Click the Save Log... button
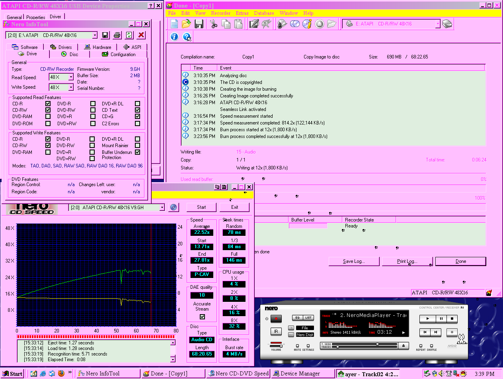This screenshot has height=379, width=503. click(x=354, y=261)
